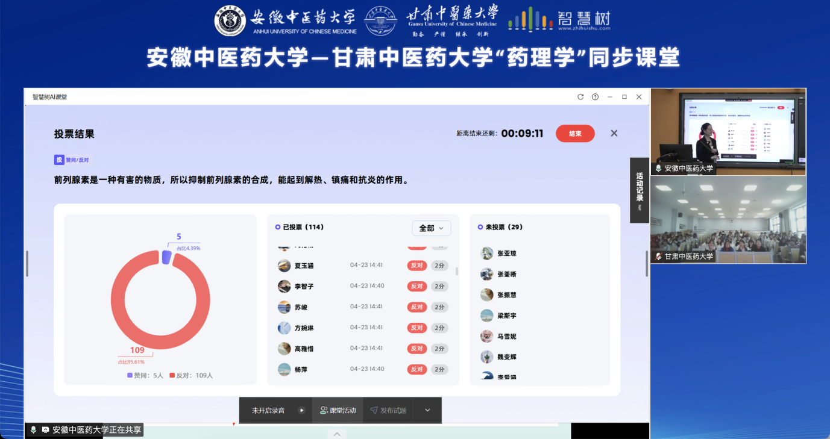The height and width of the screenshot is (439, 830).
Task: Click the microphone icon beside the sharing label
Action: pyautogui.click(x=34, y=430)
